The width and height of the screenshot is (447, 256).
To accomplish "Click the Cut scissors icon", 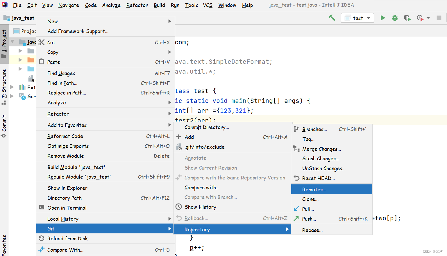I will [x=42, y=42].
